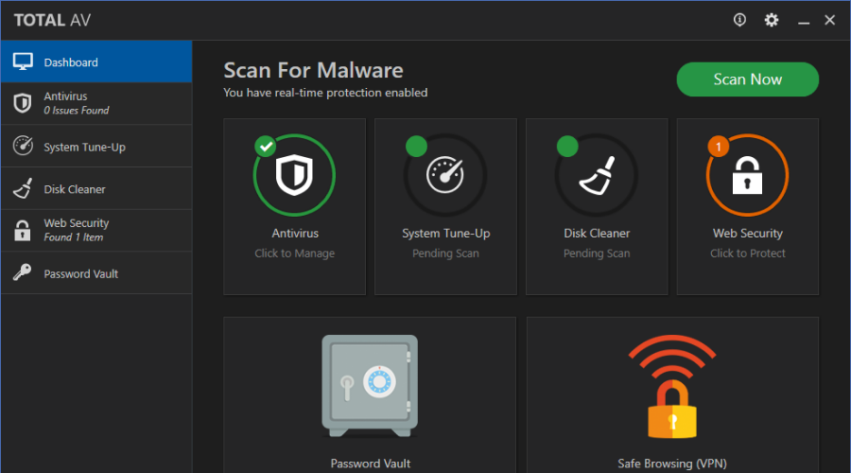
Task: Click 'Pending Scan' under Disk Cleaner
Action: [x=597, y=254]
